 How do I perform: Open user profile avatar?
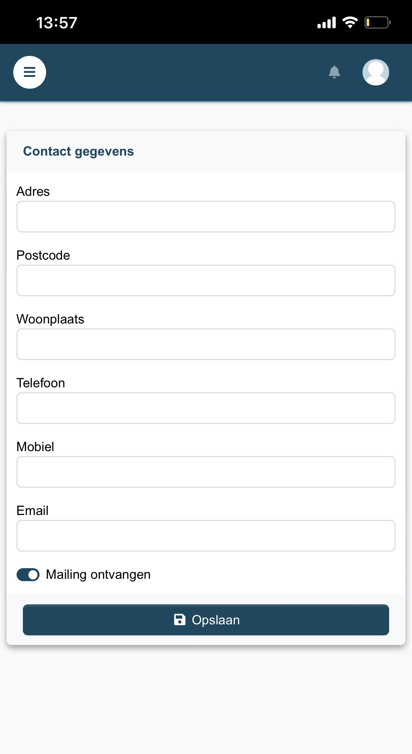(x=376, y=72)
